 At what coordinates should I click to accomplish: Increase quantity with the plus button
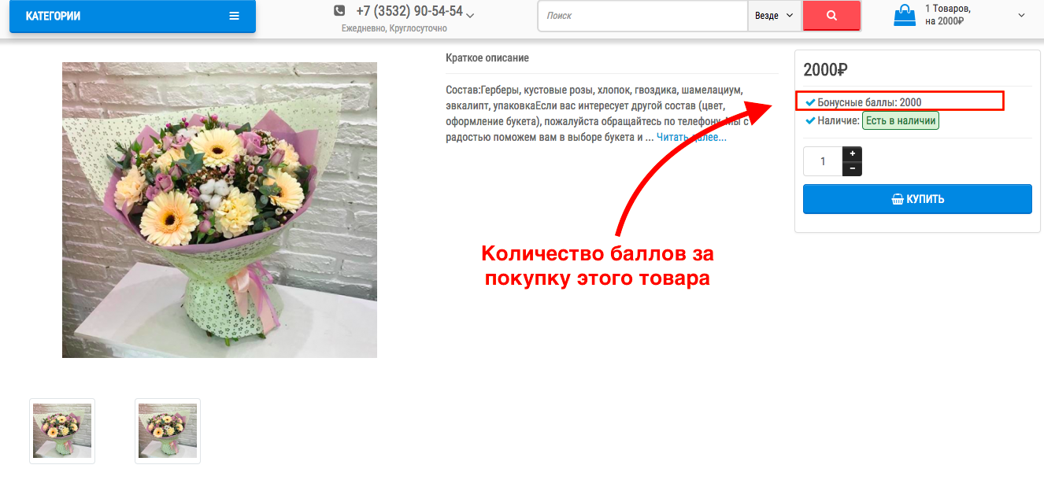tap(852, 153)
